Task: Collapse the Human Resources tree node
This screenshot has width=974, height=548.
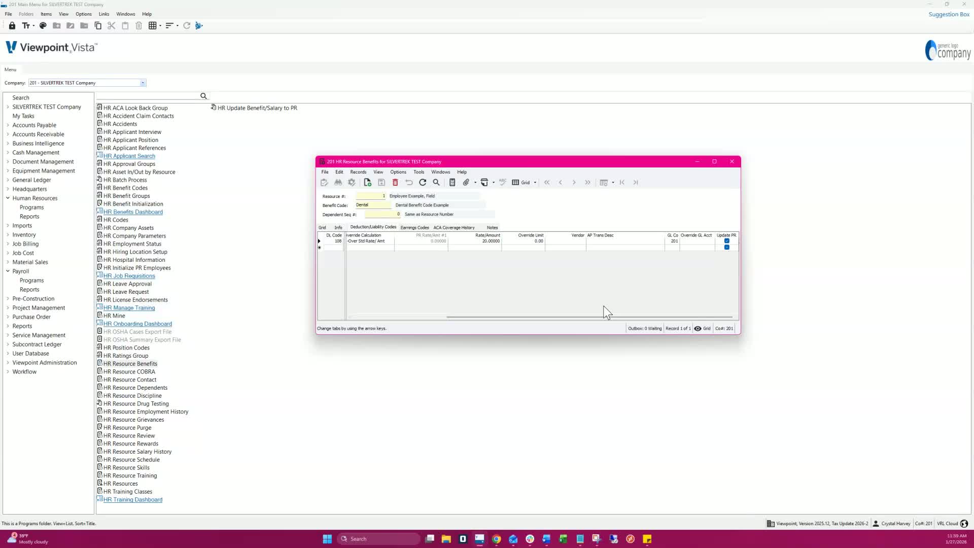Action: (x=8, y=198)
